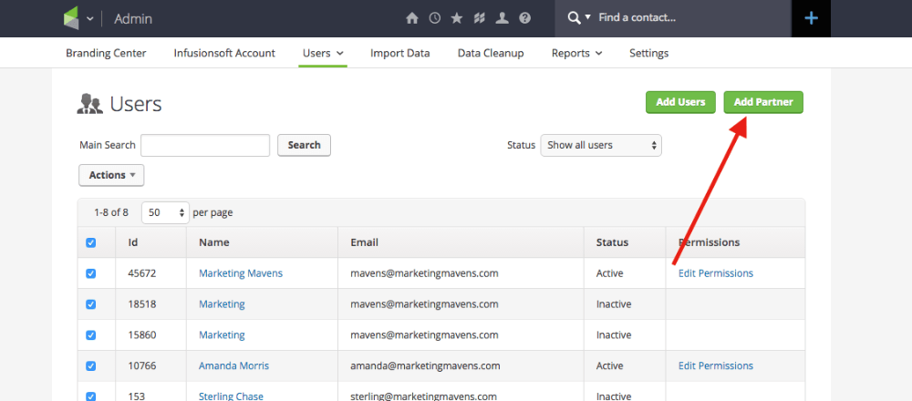Open Branding Center tab
The image size is (912, 401).
pos(106,53)
